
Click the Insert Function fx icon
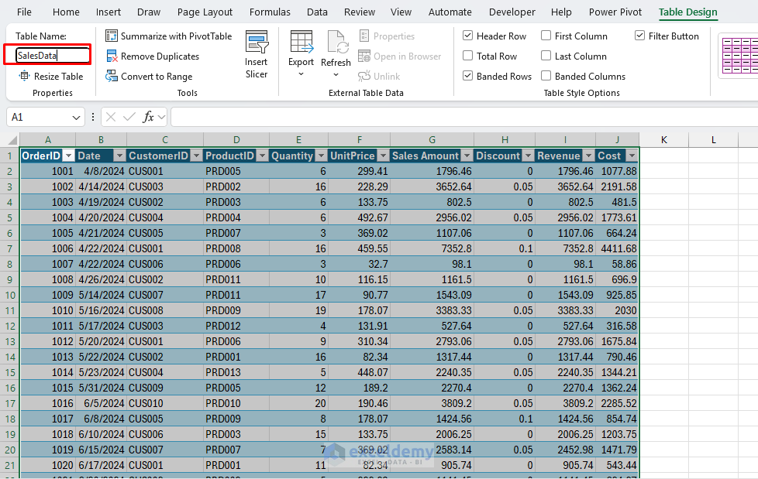coord(148,117)
